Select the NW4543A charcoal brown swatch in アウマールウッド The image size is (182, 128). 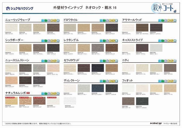tap(156, 28)
